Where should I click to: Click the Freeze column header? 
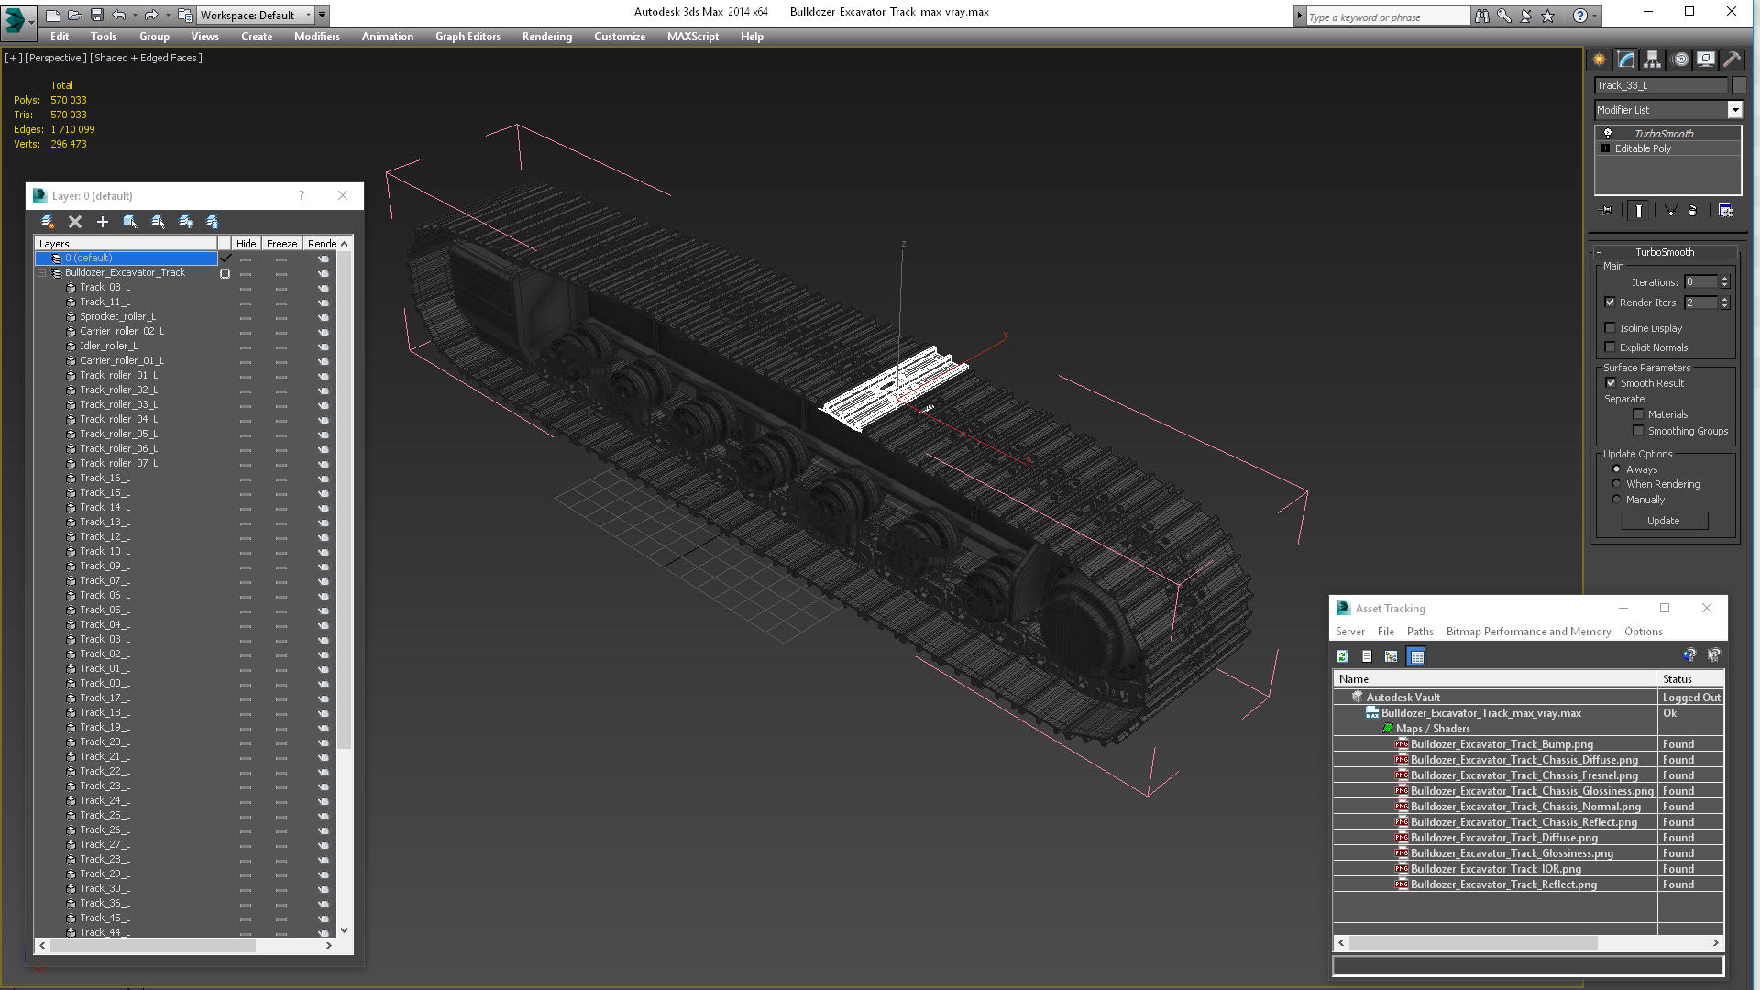click(281, 244)
